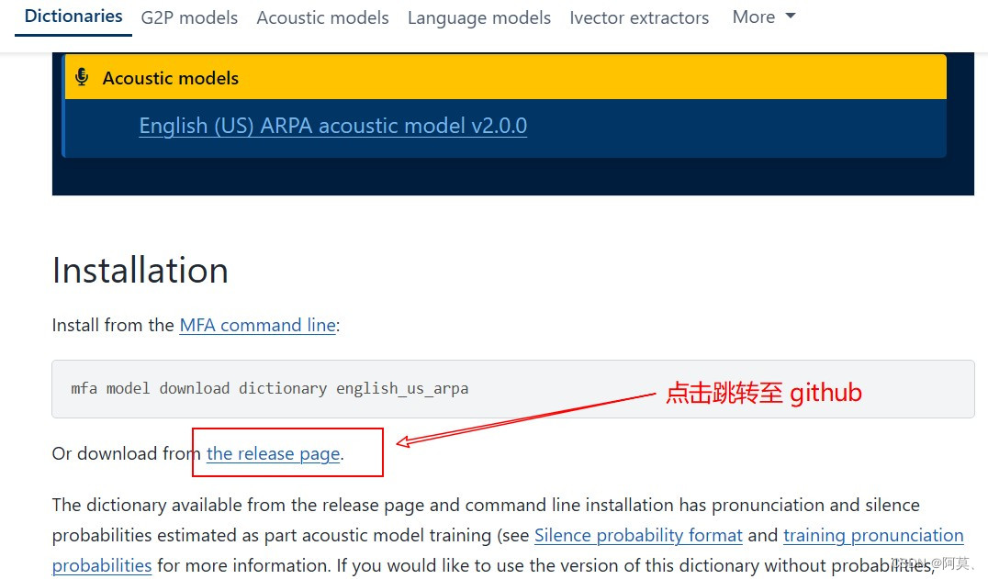Click the link inside the red highlight box

[273, 453]
